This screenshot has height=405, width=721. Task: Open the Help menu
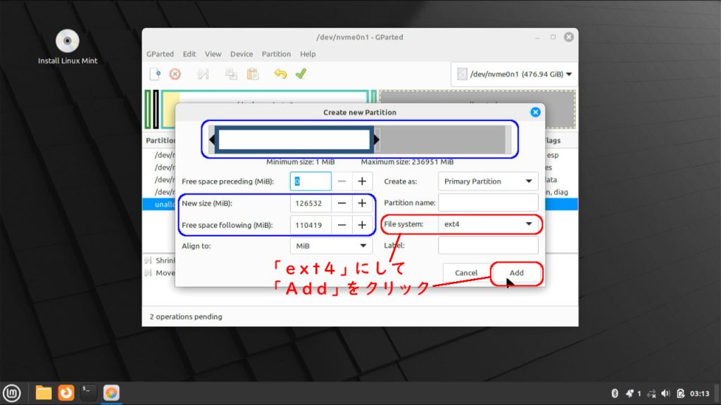308,53
